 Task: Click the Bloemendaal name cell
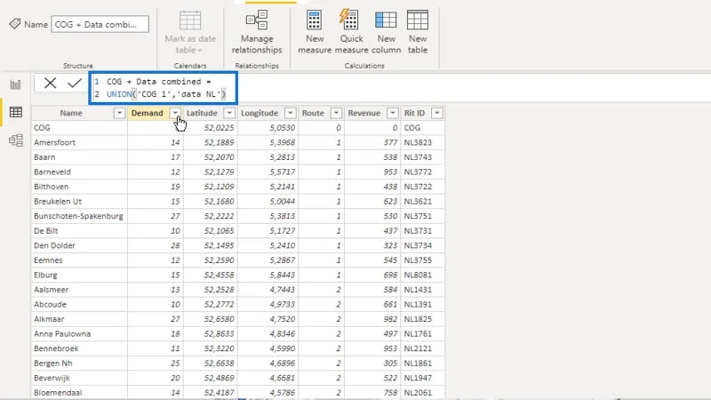79,392
